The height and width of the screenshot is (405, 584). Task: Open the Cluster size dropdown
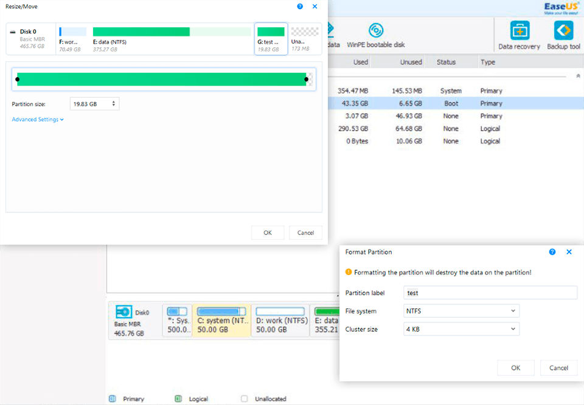click(x=461, y=329)
